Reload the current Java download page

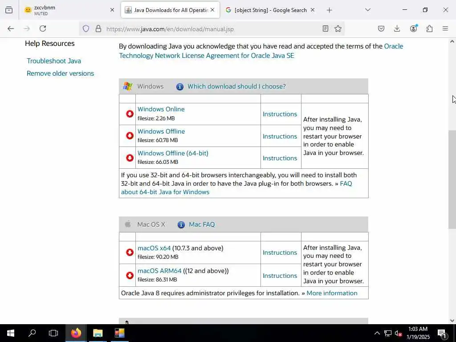(43, 28)
